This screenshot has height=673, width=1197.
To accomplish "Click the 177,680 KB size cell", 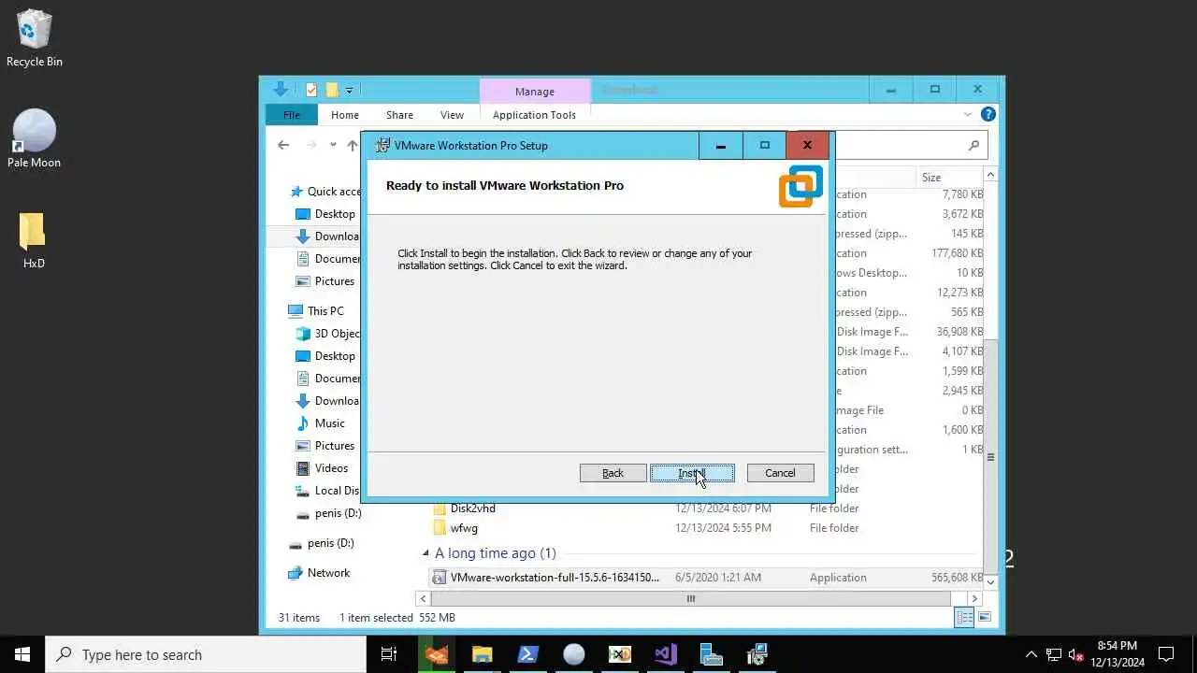I will pyautogui.click(x=957, y=253).
